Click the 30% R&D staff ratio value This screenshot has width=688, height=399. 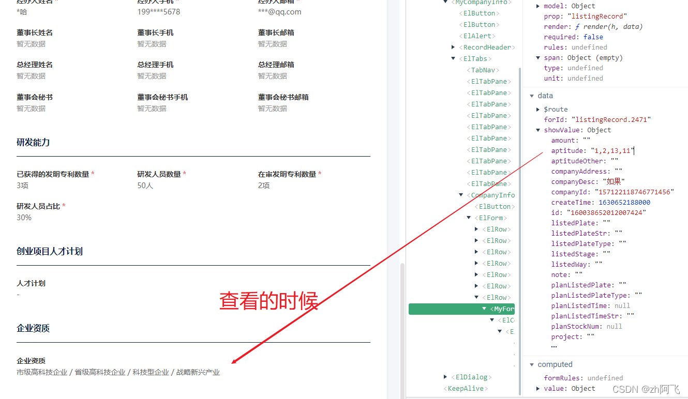[x=24, y=218]
